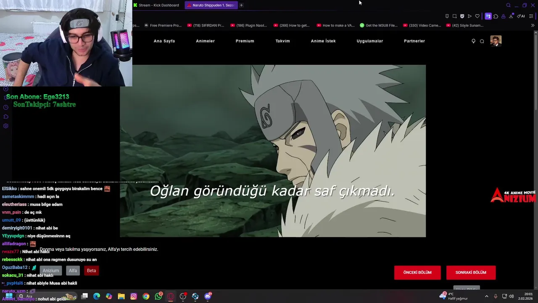Open Opera browser taskbar icon
This screenshot has width=538, height=303.
tap(171, 296)
